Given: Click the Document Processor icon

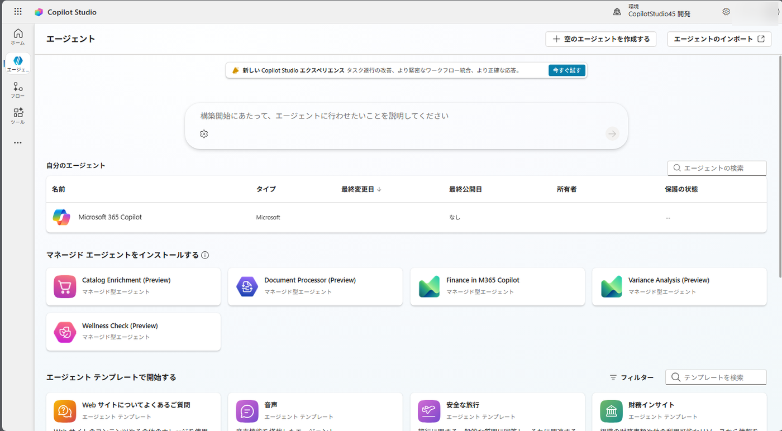Looking at the screenshot, I should (247, 286).
